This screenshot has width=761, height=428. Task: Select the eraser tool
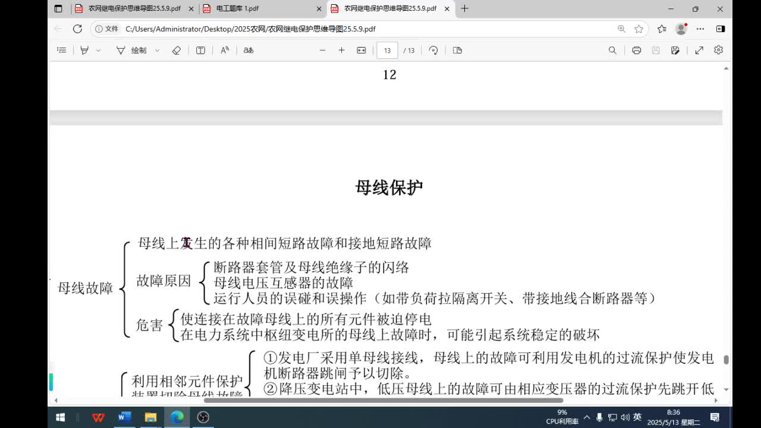pos(177,51)
